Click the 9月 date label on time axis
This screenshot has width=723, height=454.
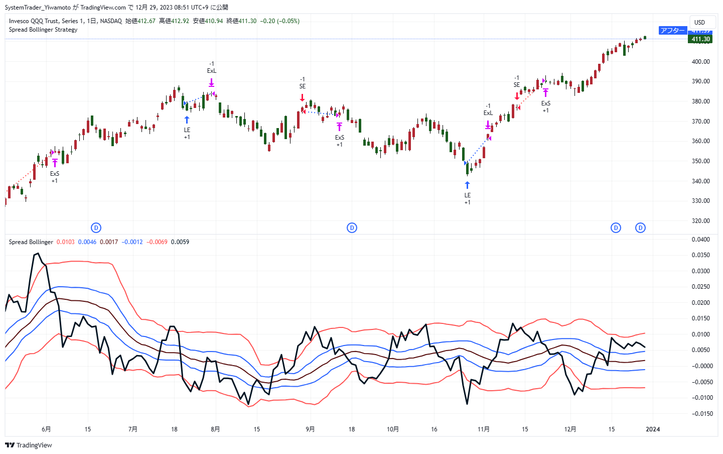pos(311,429)
